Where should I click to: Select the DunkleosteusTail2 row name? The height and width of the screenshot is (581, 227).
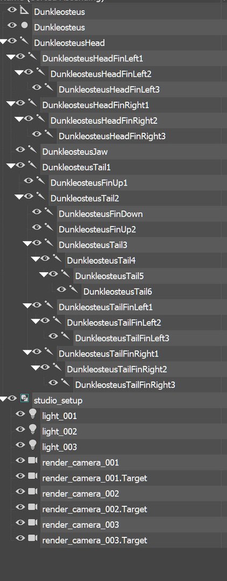click(x=85, y=198)
